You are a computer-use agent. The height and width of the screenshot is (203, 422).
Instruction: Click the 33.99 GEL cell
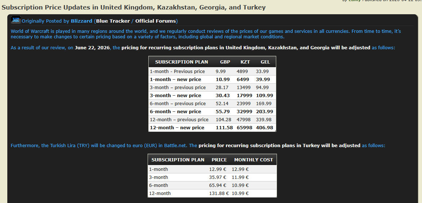pos(262,72)
